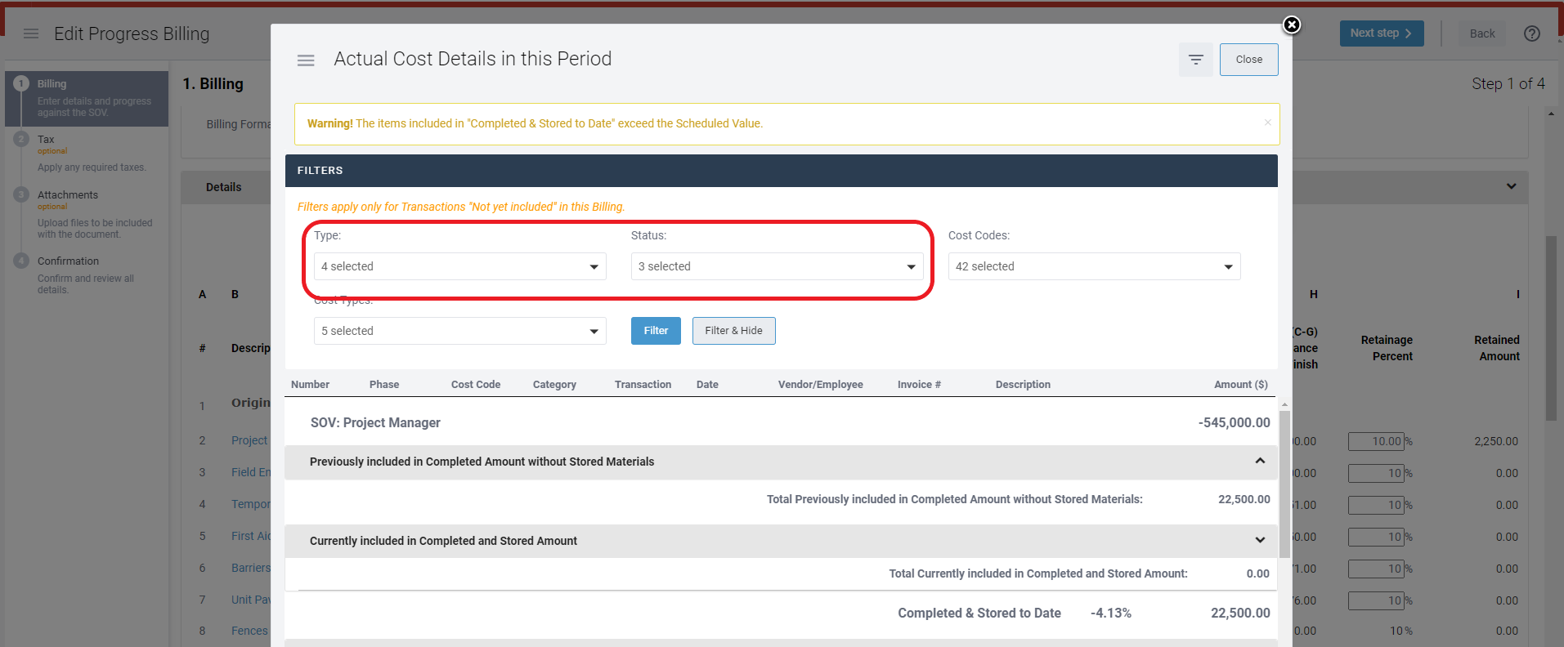Open the Cost Codes dropdown
This screenshot has height=647, width=1564.
click(x=1094, y=266)
